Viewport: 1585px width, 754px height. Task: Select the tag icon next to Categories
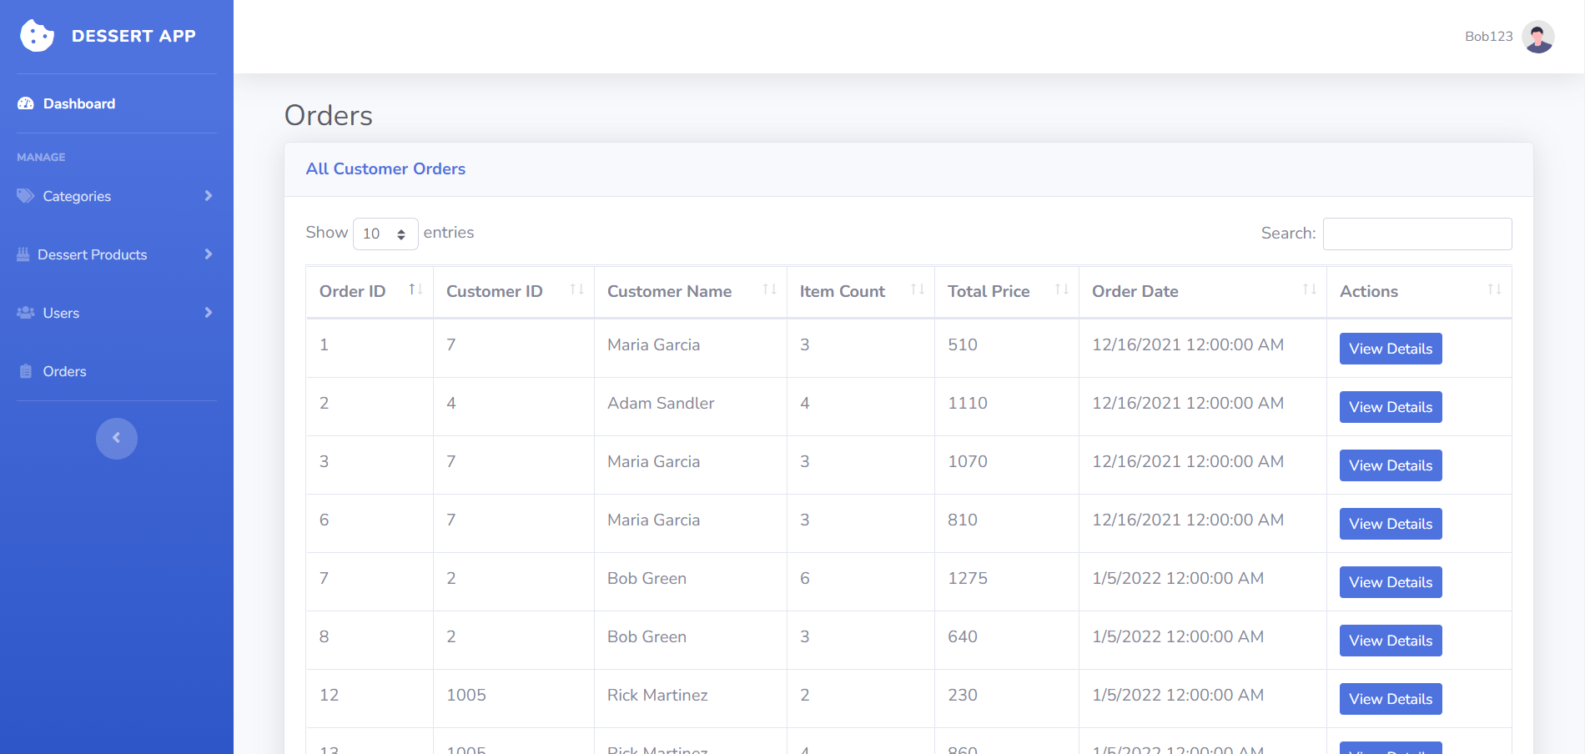click(24, 195)
